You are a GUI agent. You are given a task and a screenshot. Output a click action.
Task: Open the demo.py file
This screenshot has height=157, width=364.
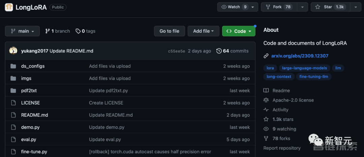pyautogui.click(x=30, y=127)
